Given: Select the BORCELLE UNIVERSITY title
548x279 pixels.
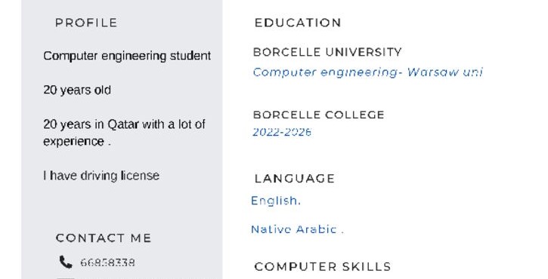Looking at the screenshot, I should pyautogui.click(x=327, y=52).
